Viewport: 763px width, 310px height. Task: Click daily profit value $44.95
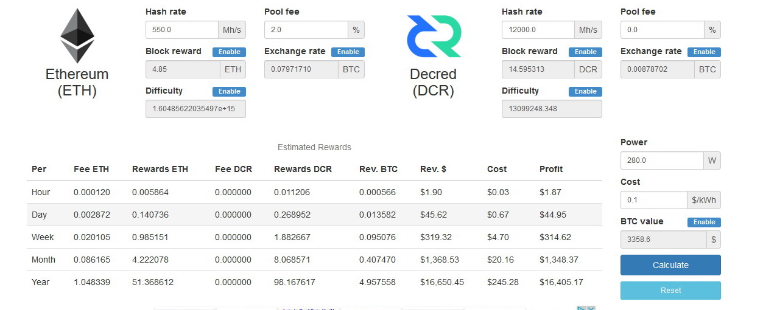point(553,215)
